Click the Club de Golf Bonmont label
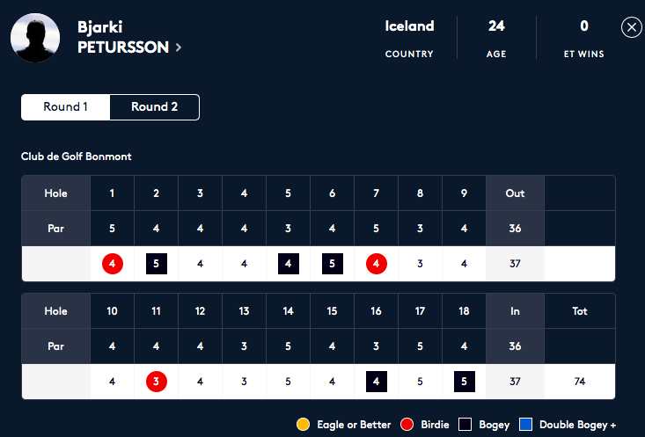The height and width of the screenshot is (437, 645). [x=76, y=157]
